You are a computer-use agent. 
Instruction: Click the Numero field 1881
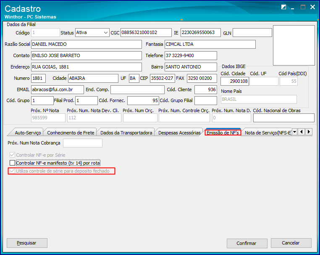[x=38, y=79]
